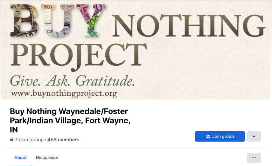Click the people icon on Join group
The width and height of the screenshot is (272, 166).
click(x=208, y=137)
